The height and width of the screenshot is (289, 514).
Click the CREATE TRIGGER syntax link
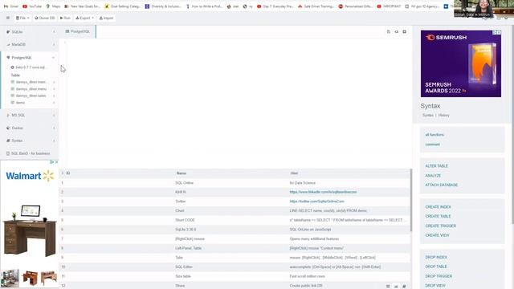(441, 226)
